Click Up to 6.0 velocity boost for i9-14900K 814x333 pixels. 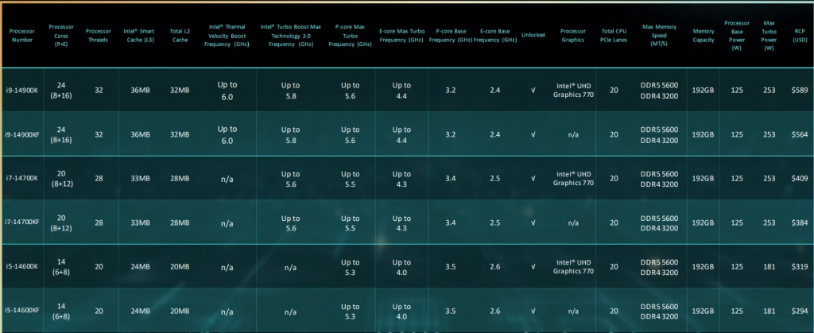coord(227,91)
